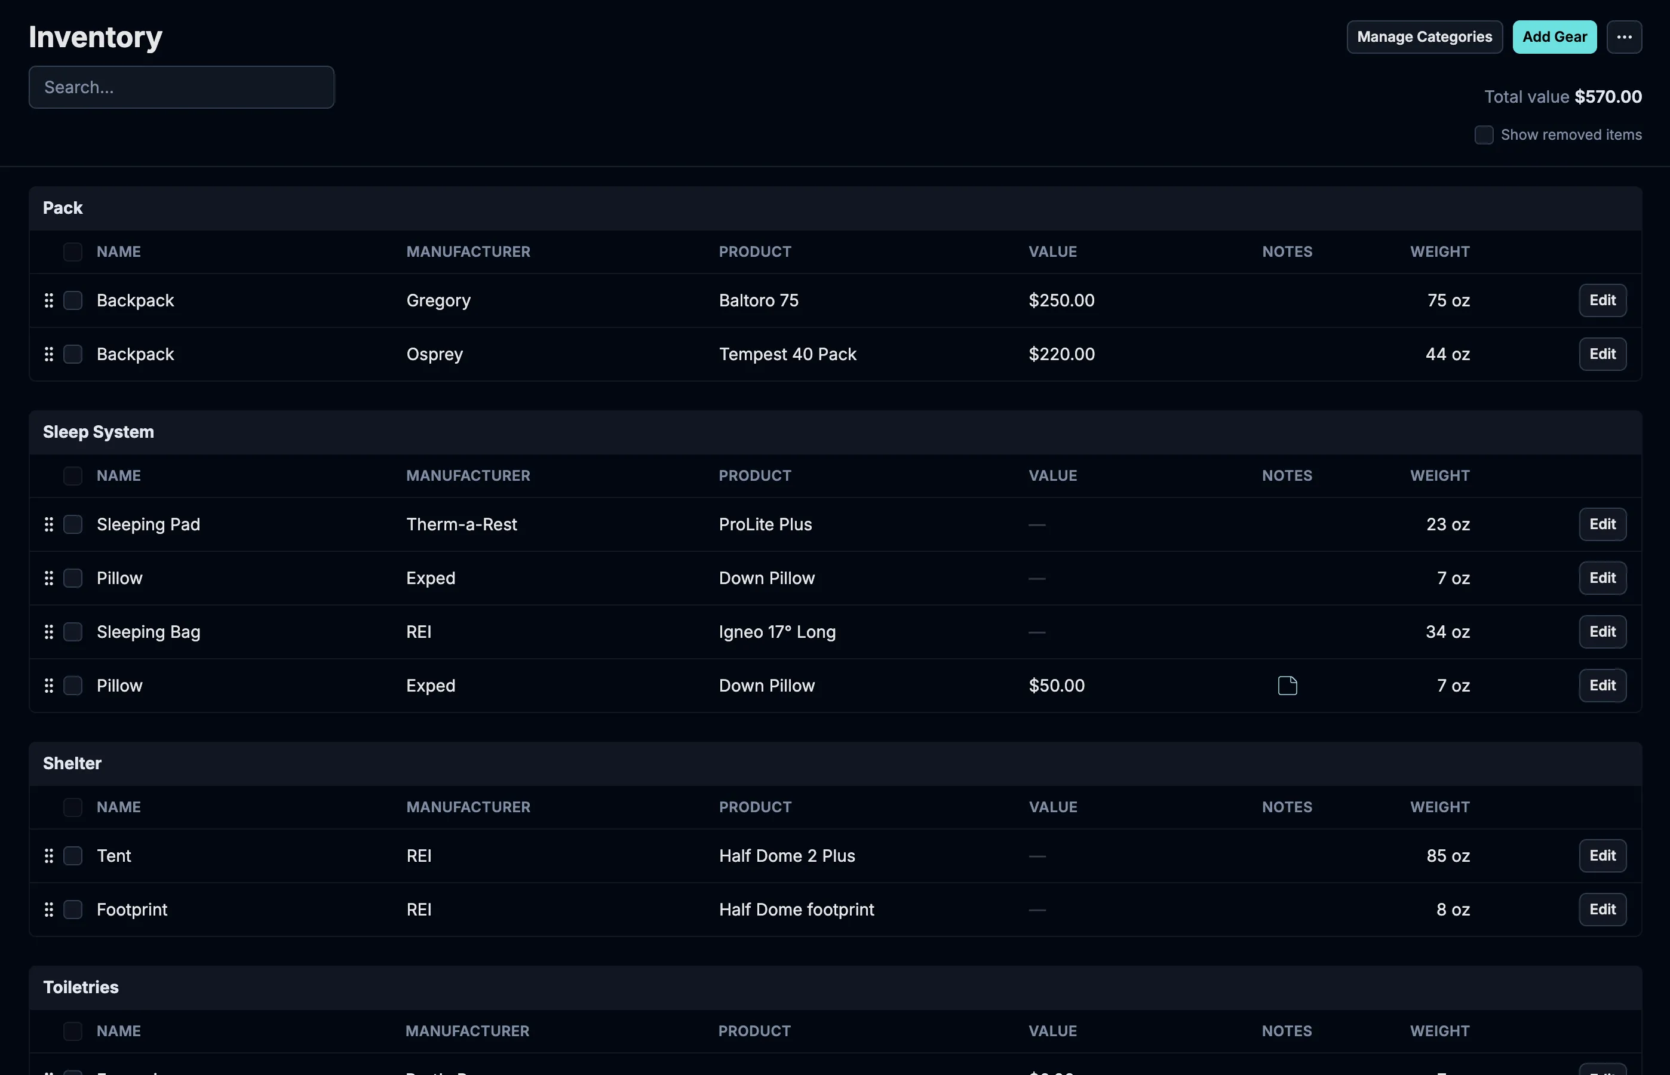This screenshot has height=1075, width=1670.
Task: Edit the Osprey Tempest 40 Pack
Action: [x=1603, y=354]
